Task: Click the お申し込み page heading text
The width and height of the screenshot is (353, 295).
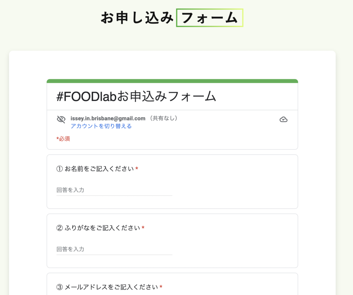Action: [137, 18]
